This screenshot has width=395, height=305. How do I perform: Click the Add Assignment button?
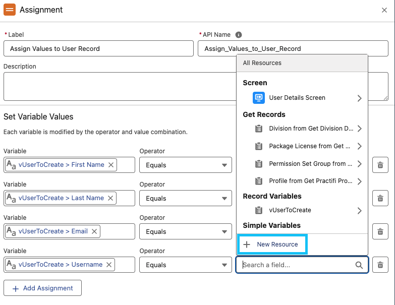point(42,288)
